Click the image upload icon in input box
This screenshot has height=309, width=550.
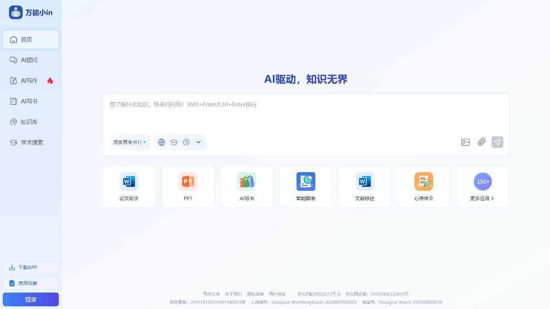pos(465,142)
